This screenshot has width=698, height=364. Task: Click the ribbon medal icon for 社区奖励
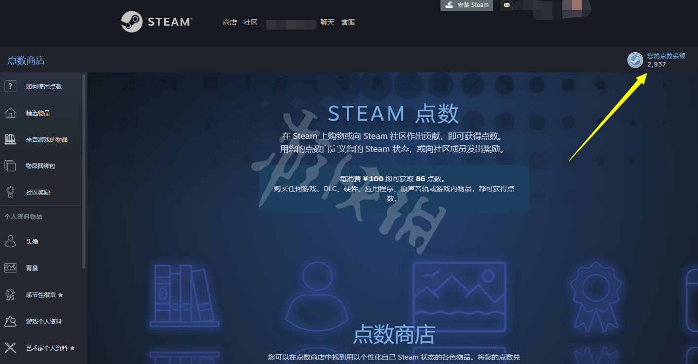10,192
